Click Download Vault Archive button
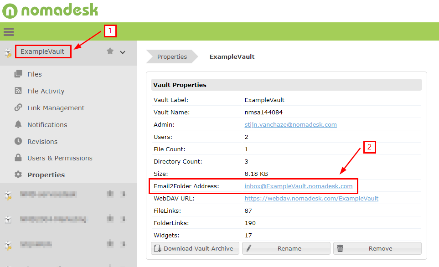 click(x=195, y=248)
